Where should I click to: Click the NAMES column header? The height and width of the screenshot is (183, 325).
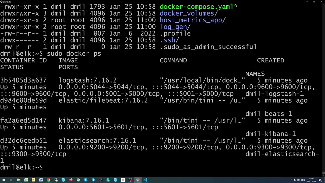click(255, 74)
